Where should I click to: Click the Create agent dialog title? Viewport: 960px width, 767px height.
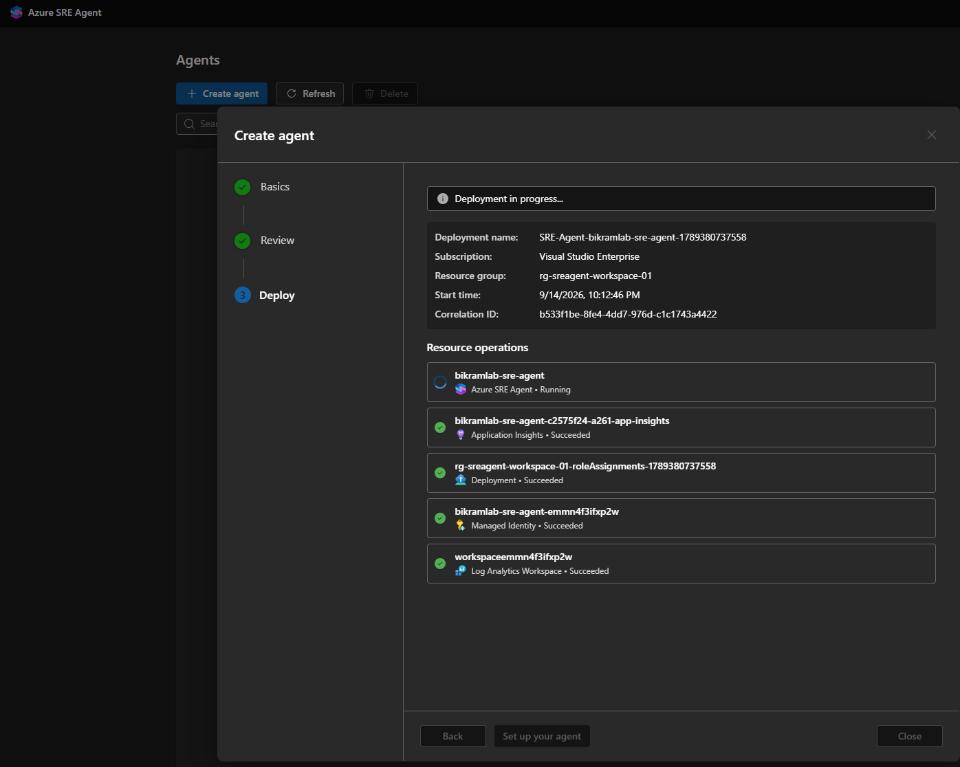(274, 135)
